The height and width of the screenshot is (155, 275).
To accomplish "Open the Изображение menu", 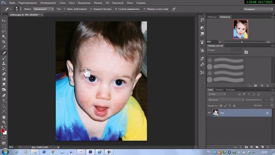I will tap(48, 3).
